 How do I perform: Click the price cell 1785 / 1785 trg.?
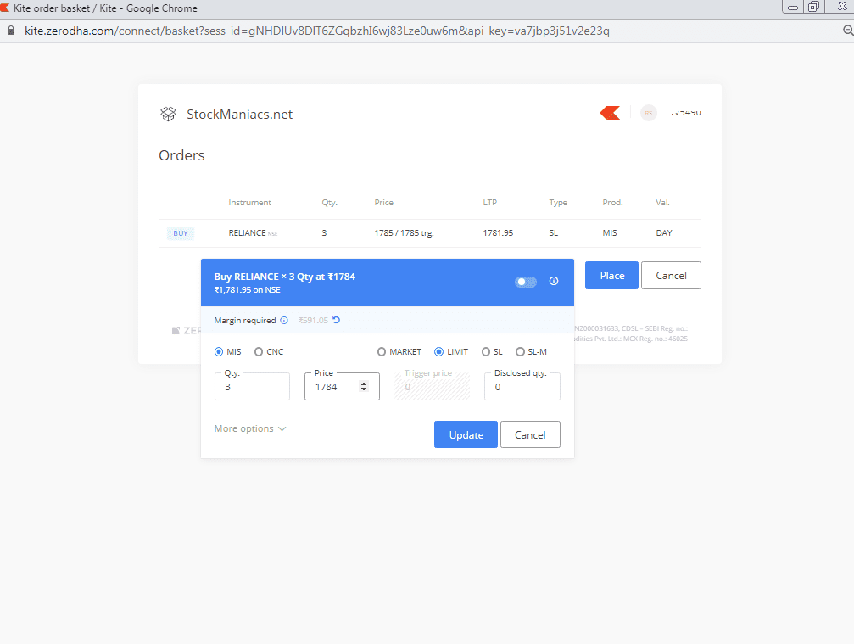coord(404,233)
